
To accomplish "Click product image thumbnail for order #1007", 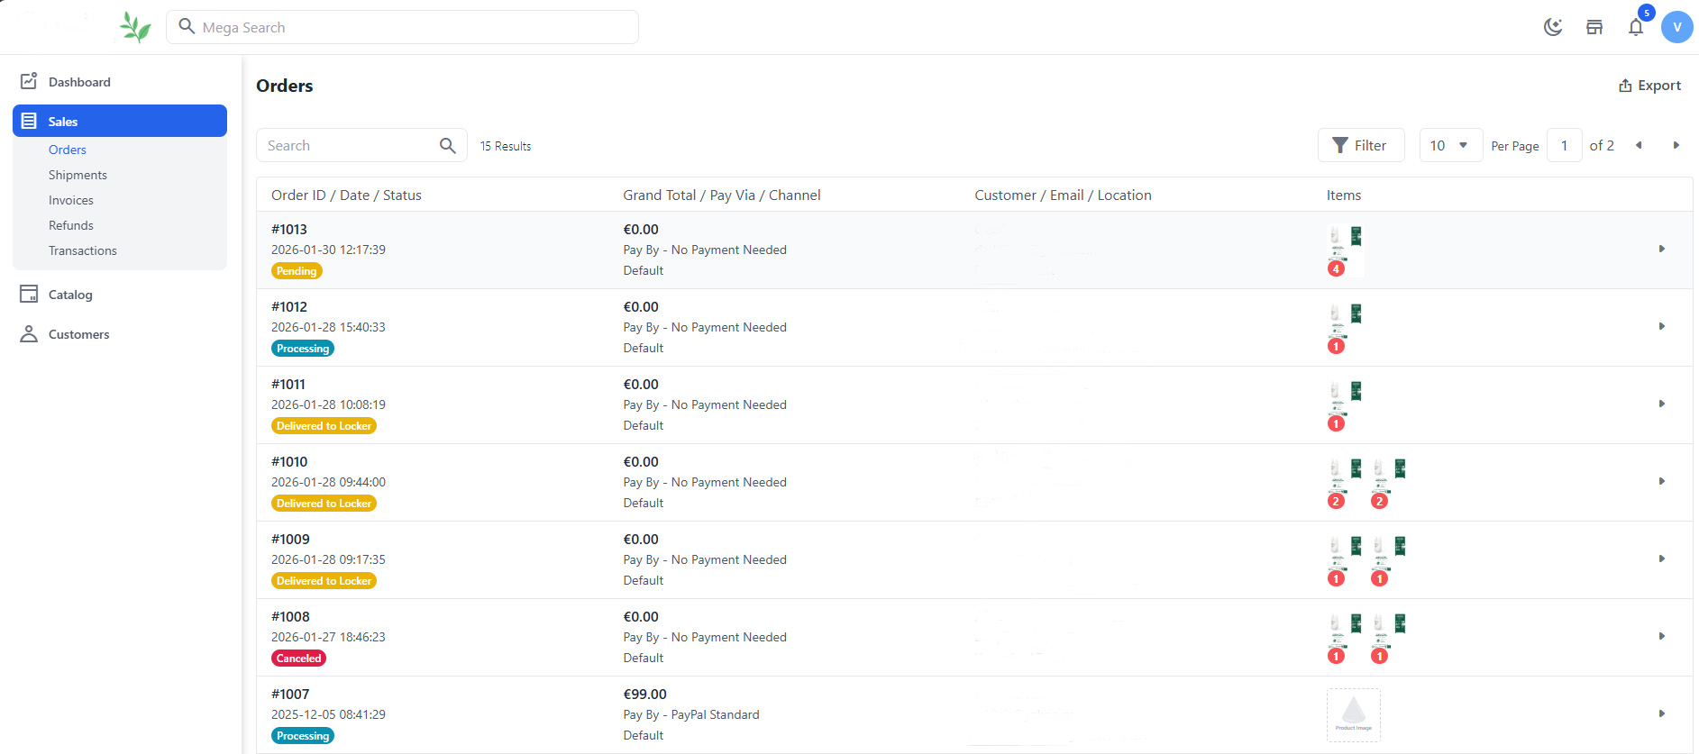I will point(1353,714).
